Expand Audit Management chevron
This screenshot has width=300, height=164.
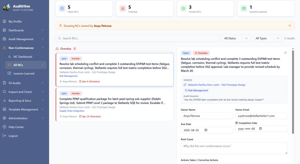pos(43,39)
